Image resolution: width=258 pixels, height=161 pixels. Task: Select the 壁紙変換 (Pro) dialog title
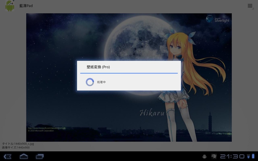click(98, 67)
